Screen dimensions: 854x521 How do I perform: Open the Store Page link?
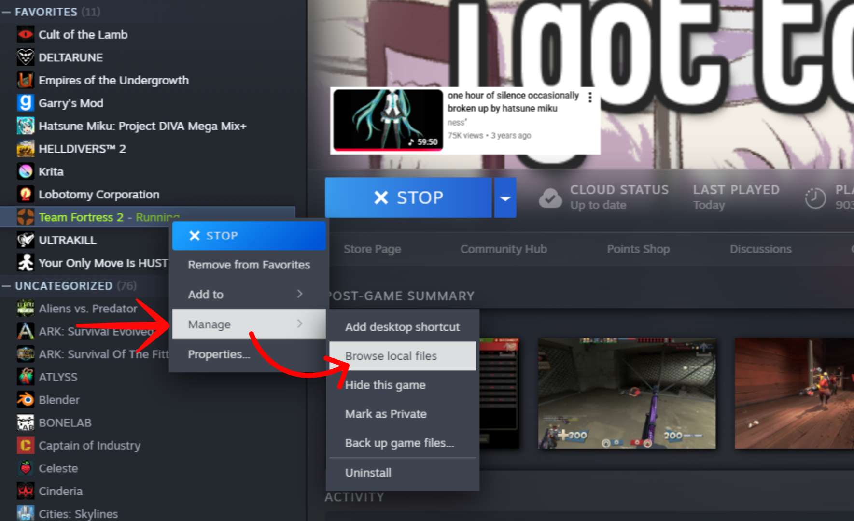(x=372, y=249)
